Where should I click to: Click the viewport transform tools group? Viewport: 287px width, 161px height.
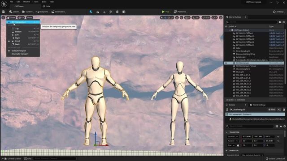[x=167, y=17]
